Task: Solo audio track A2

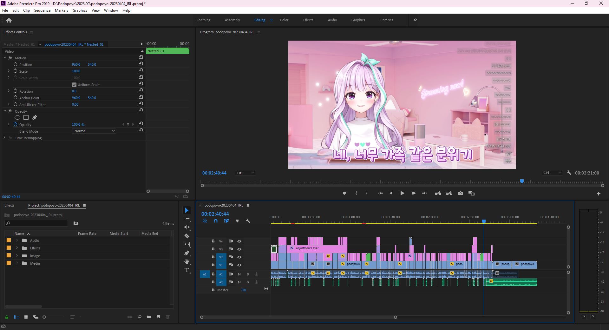Action: 248,282
